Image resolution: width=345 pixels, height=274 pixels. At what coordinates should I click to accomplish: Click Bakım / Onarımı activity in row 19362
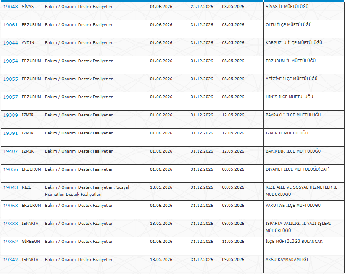click(79, 241)
